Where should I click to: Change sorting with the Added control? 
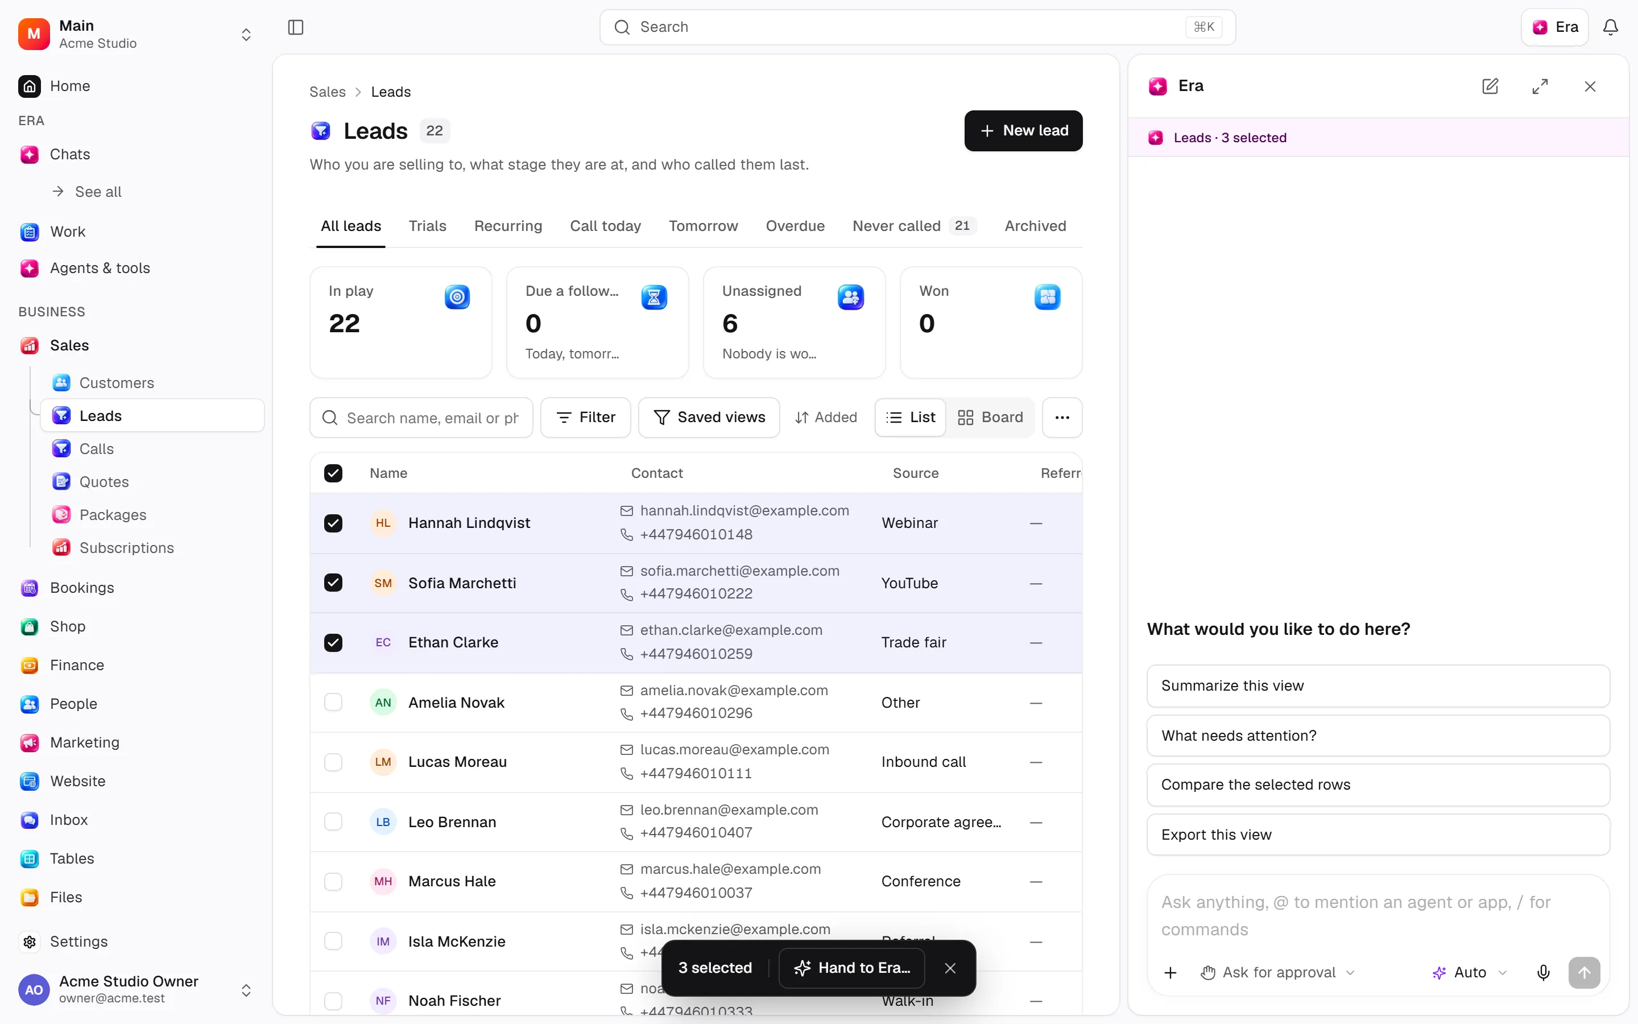click(826, 417)
